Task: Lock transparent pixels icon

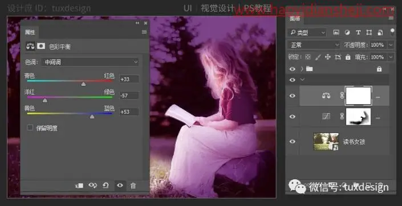Action: (x=308, y=57)
